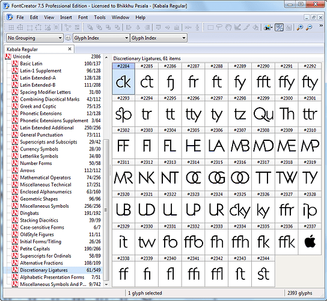Open the Help menu

click(x=140, y=17)
